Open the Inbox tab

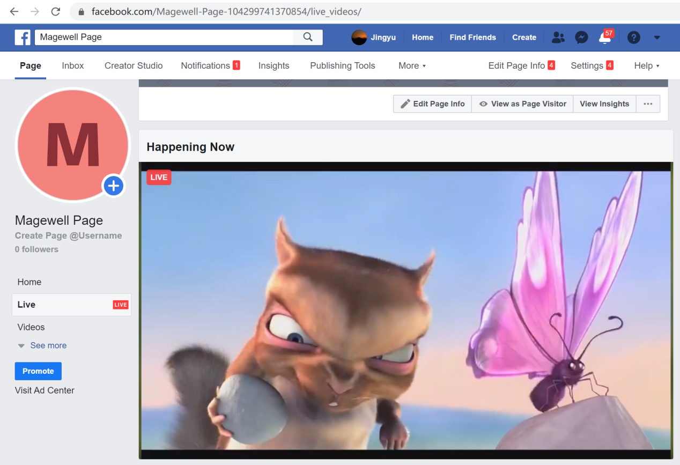(73, 65)
